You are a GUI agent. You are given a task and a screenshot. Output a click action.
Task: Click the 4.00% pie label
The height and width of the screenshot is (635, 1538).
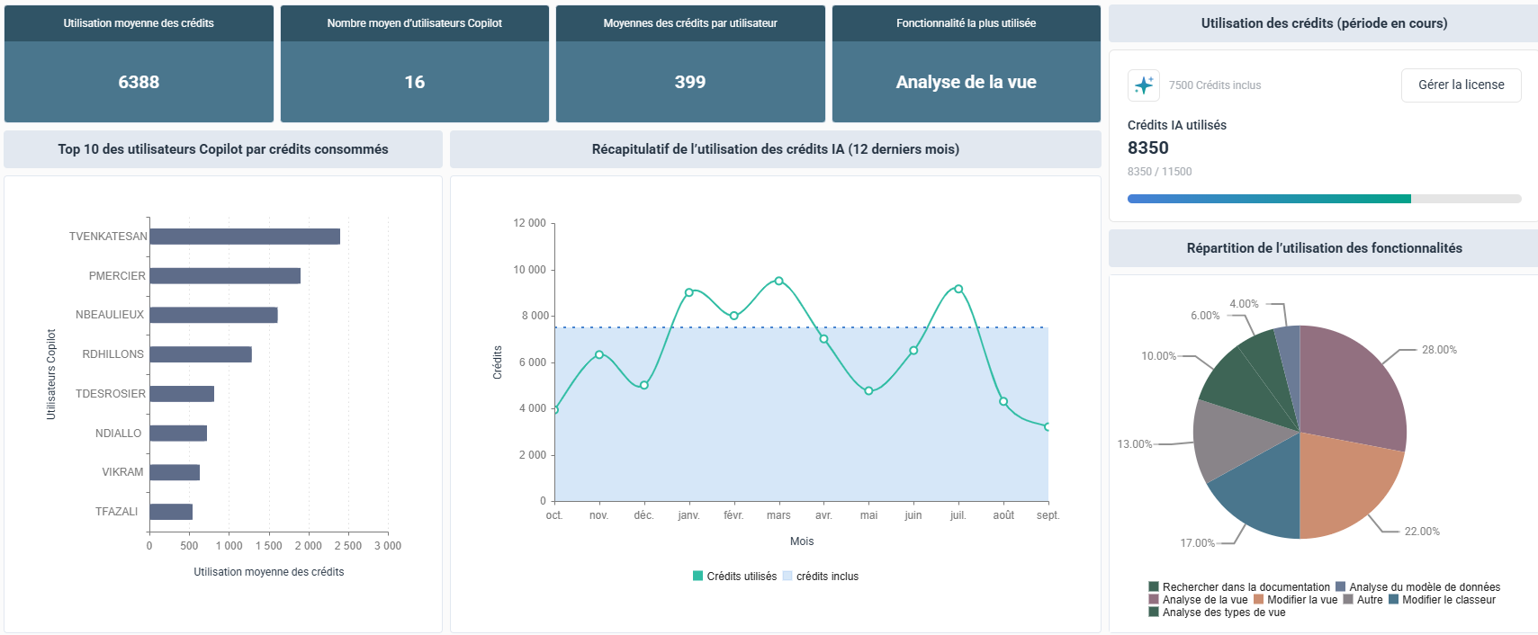[x=1244, y=304]
